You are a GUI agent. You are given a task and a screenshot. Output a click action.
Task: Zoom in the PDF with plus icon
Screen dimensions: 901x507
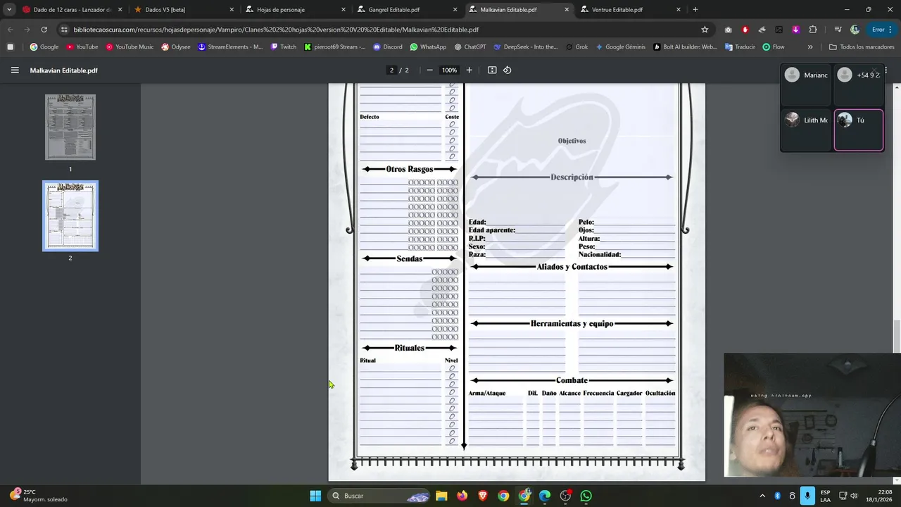[x=470, y=70]
